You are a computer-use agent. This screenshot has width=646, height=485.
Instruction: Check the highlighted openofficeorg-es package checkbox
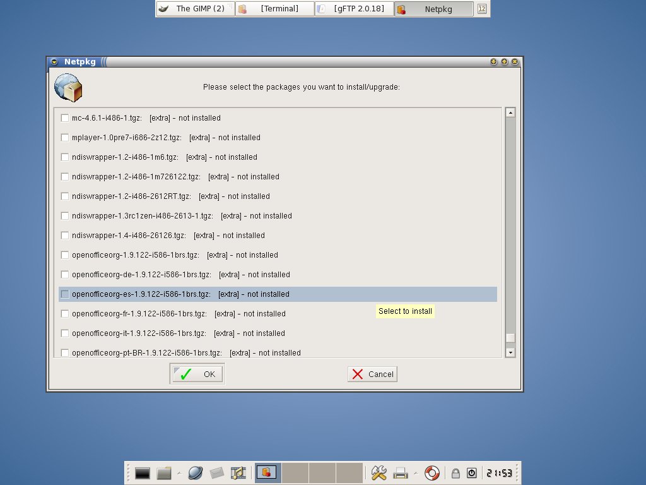click(x=65, y=294)
